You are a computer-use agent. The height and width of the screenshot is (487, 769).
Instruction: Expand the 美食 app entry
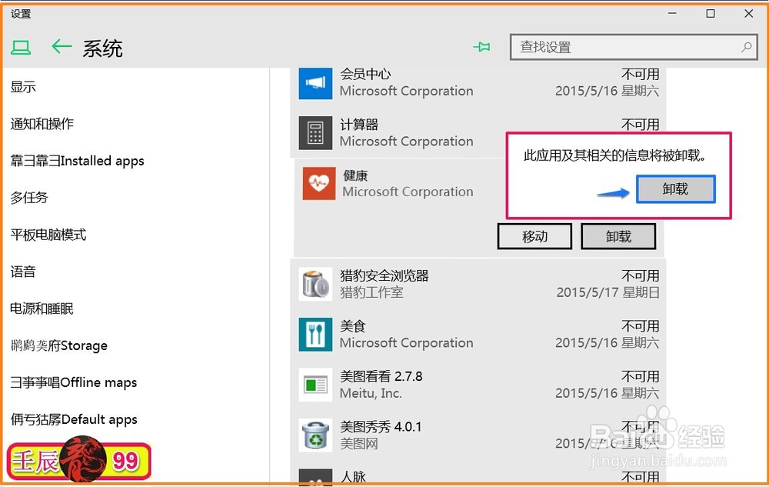click(461, 334)
